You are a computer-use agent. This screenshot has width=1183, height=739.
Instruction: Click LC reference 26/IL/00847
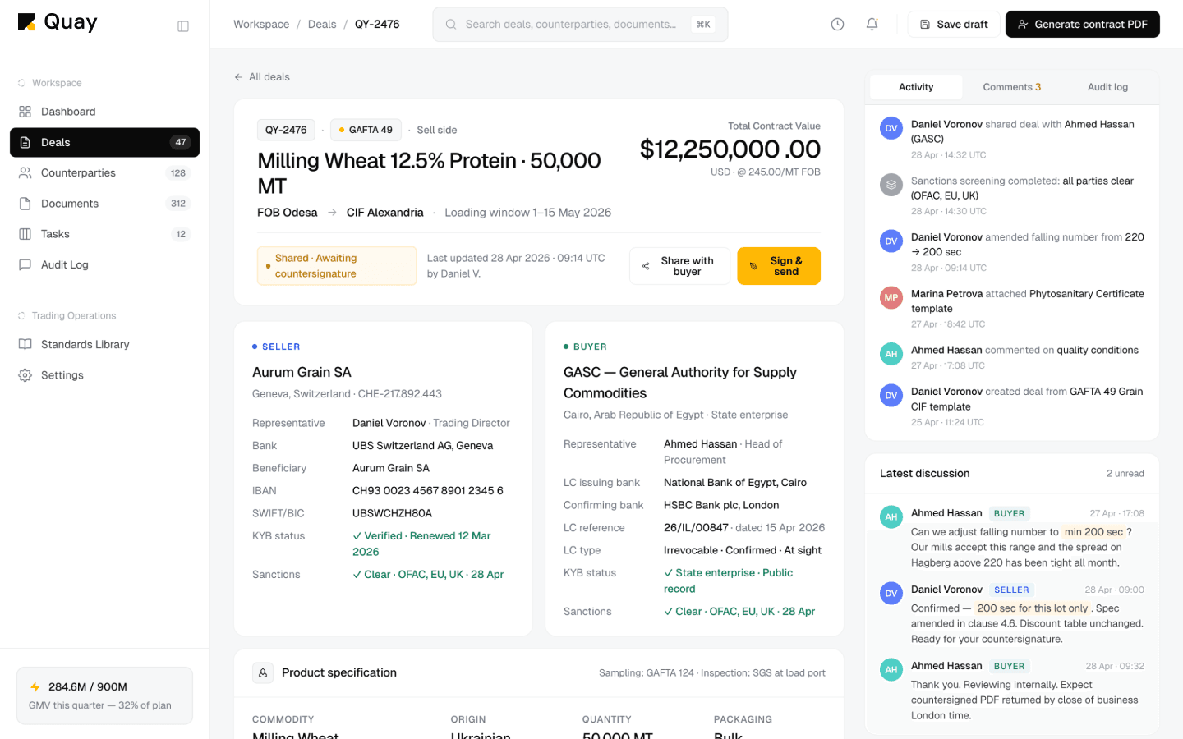696,528
